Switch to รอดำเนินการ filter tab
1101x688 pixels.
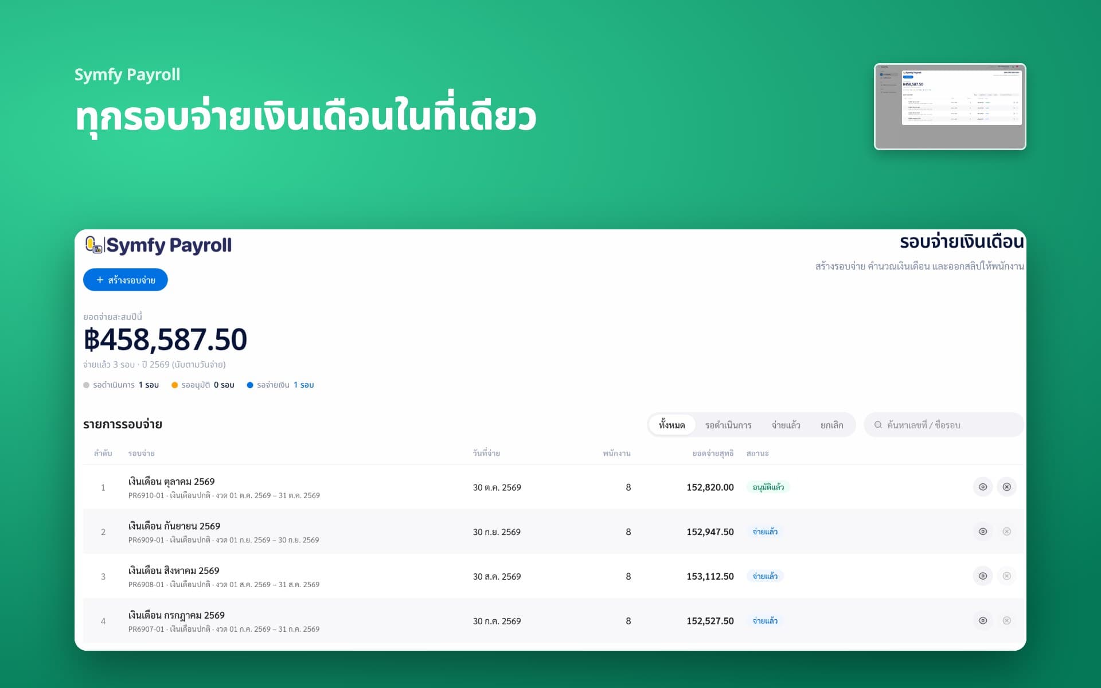point(728,425)
